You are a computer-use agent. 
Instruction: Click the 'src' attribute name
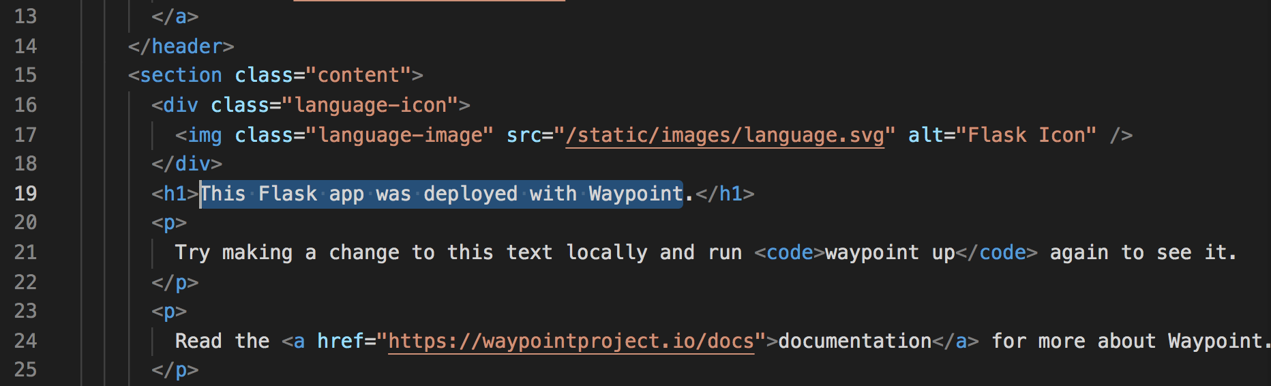pos(524,135)
